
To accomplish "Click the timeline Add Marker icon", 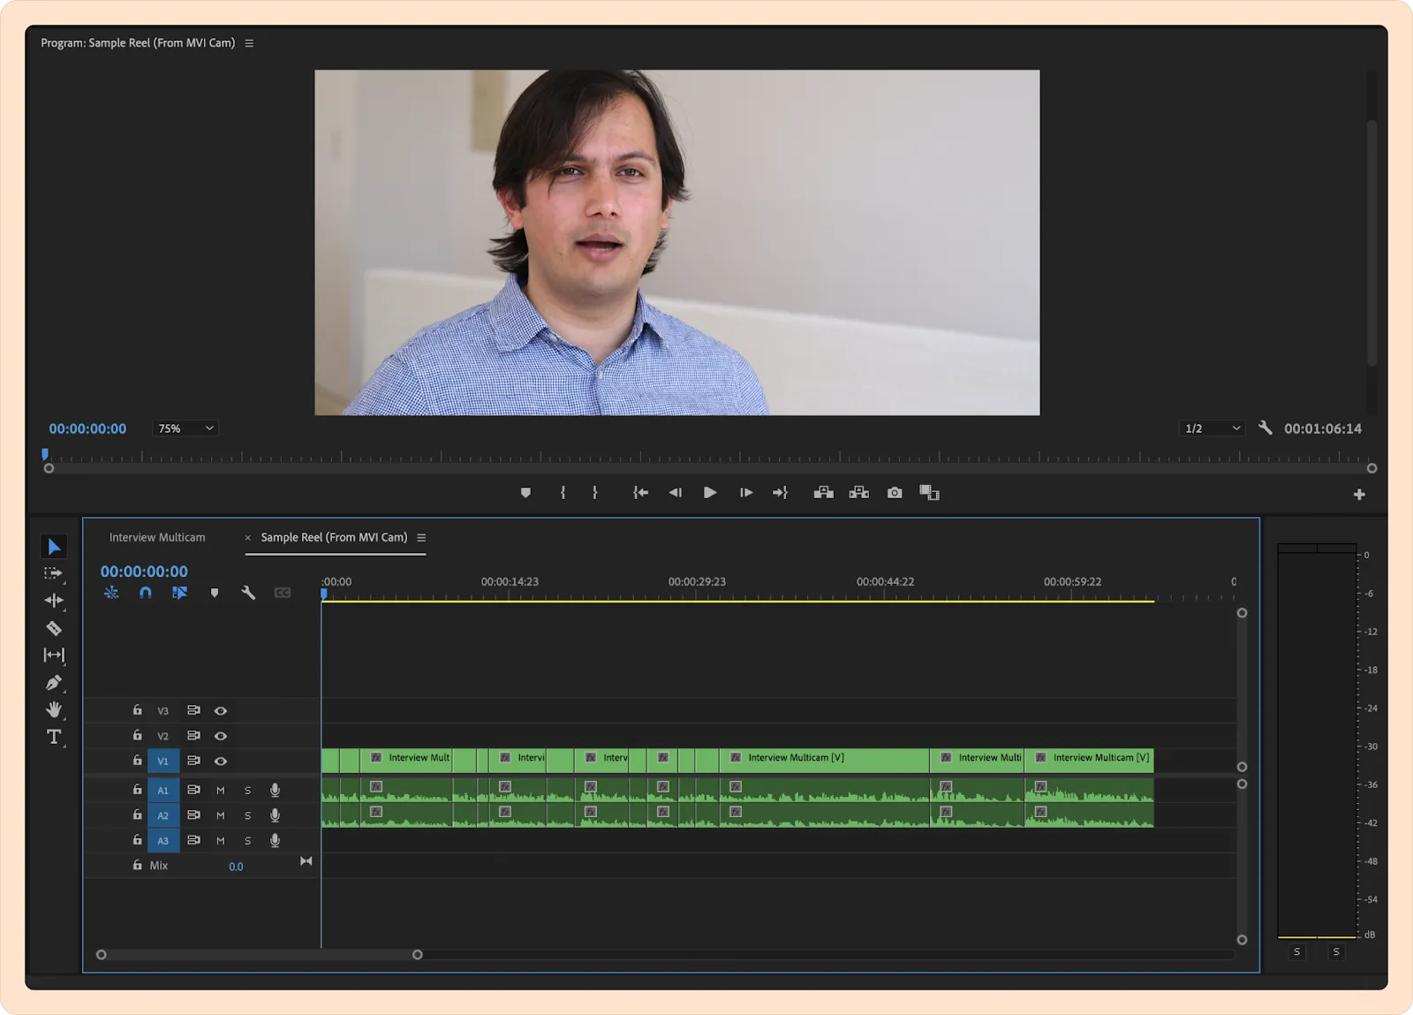I will pos(215,593).
